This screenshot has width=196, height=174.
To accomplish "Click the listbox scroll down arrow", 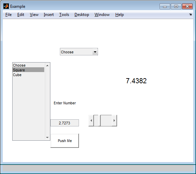I will [47, 137].
